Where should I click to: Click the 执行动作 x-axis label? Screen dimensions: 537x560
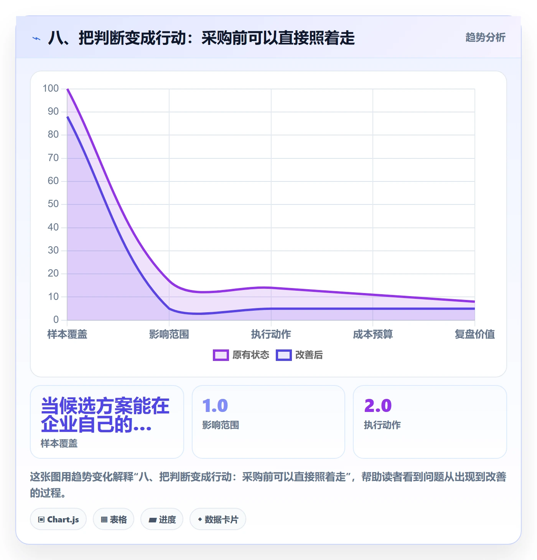[x=271, y=334]
